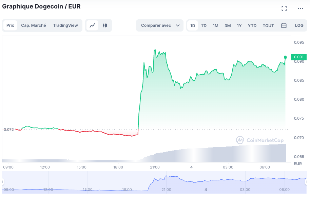Screen dimensions: 310x197
Task: Click the 0.091 current price label
Action: tap(299, 57)
